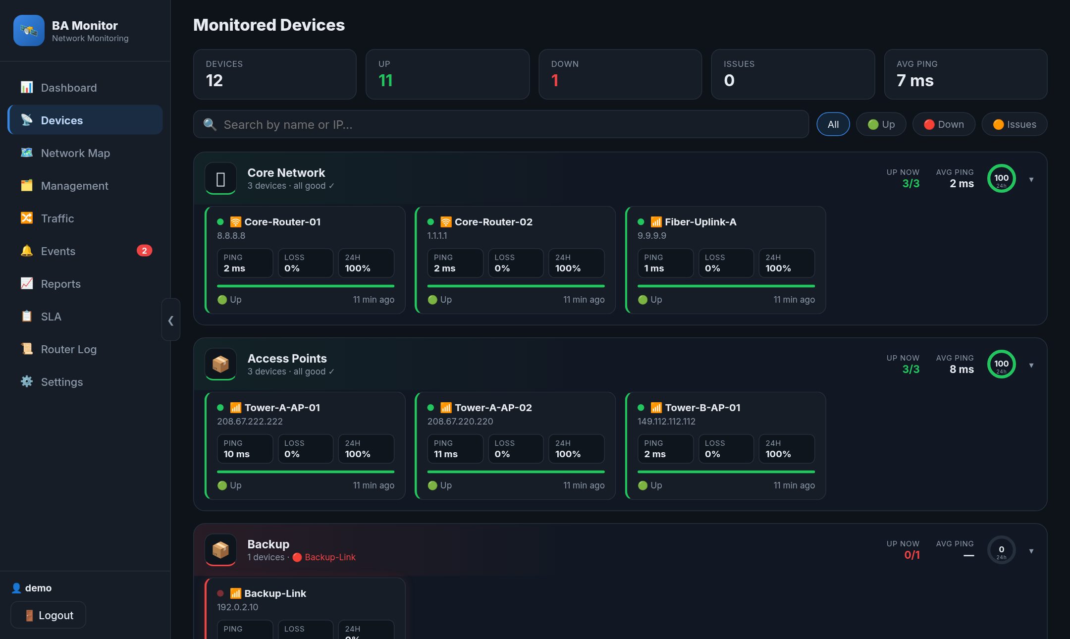Click the Core-Router-01 router icon
1070x639 pixels.
(236, 222)
